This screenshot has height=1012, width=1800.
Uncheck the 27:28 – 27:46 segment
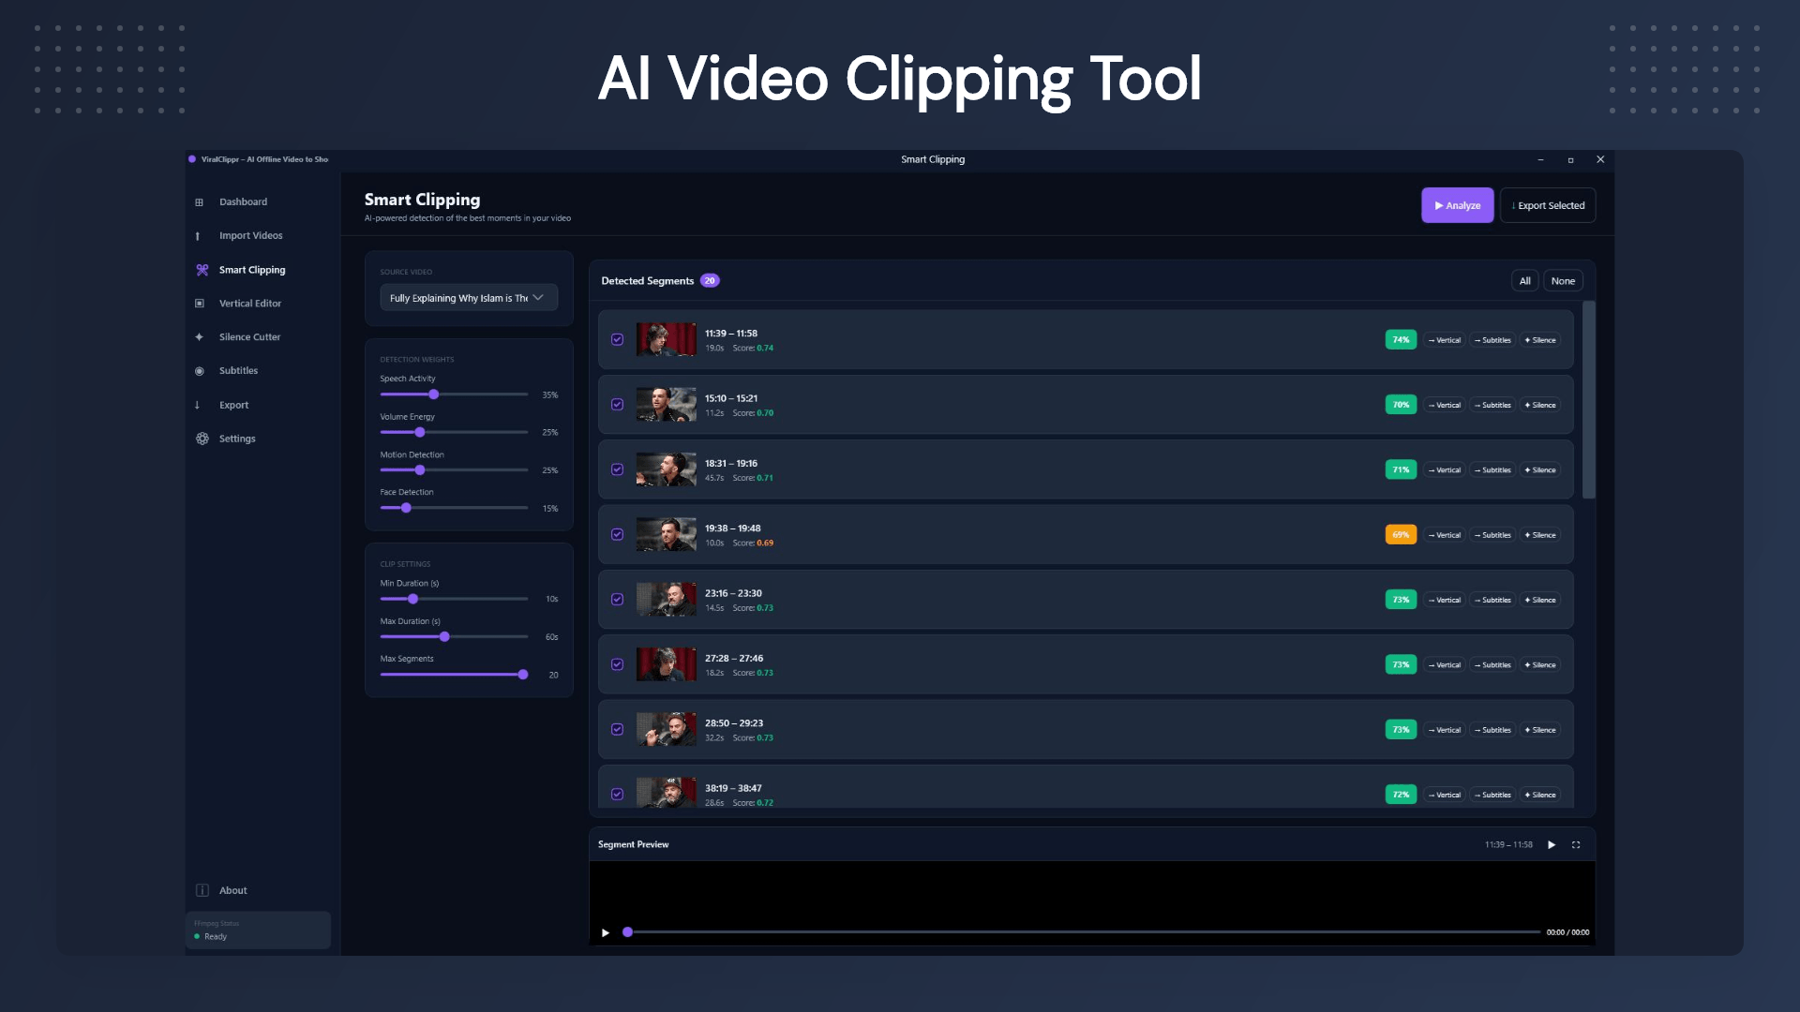coord(617,664)
